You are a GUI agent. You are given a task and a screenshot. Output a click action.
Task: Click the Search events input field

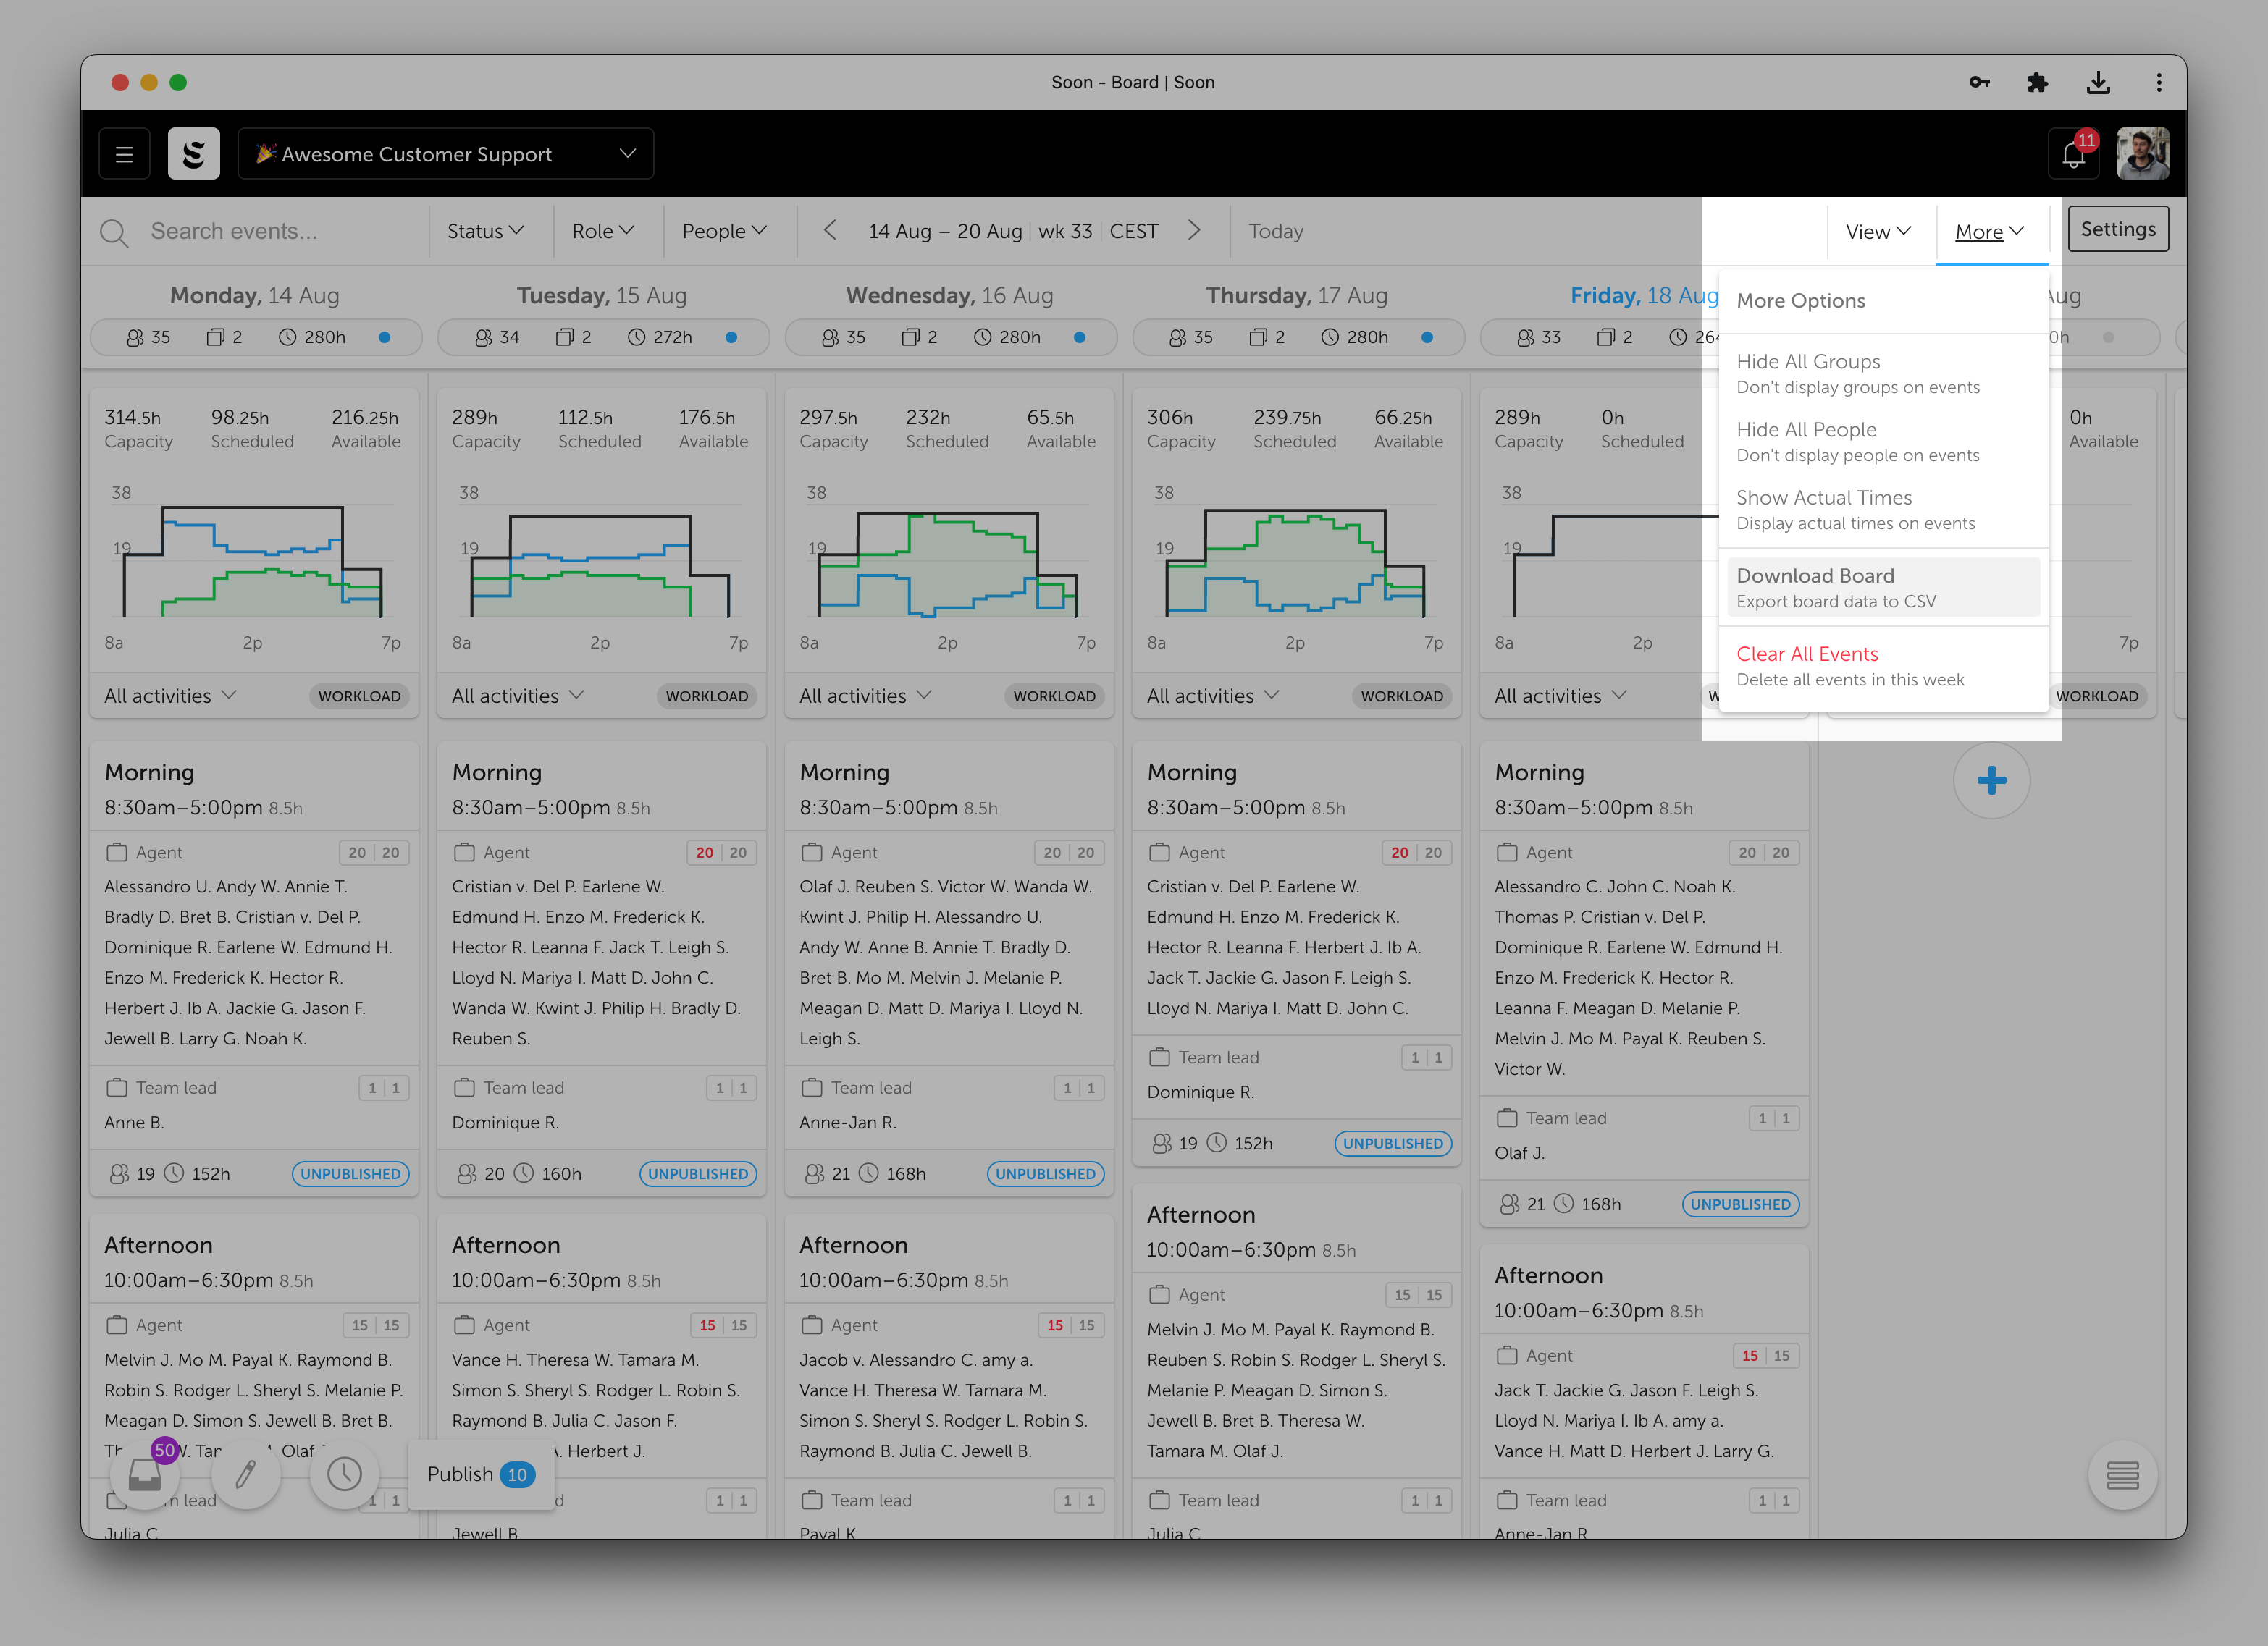(280, 231)
